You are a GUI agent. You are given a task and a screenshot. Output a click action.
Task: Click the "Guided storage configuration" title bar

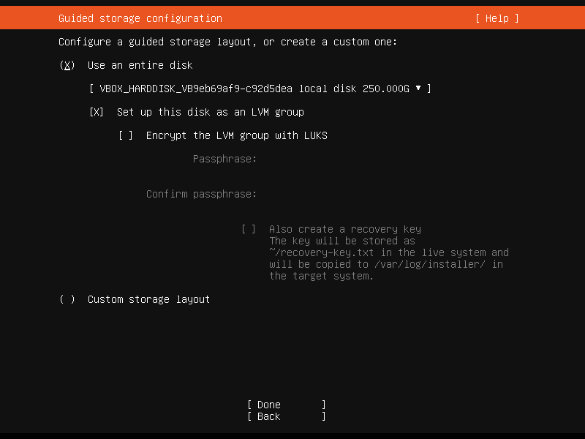(140, 18)
